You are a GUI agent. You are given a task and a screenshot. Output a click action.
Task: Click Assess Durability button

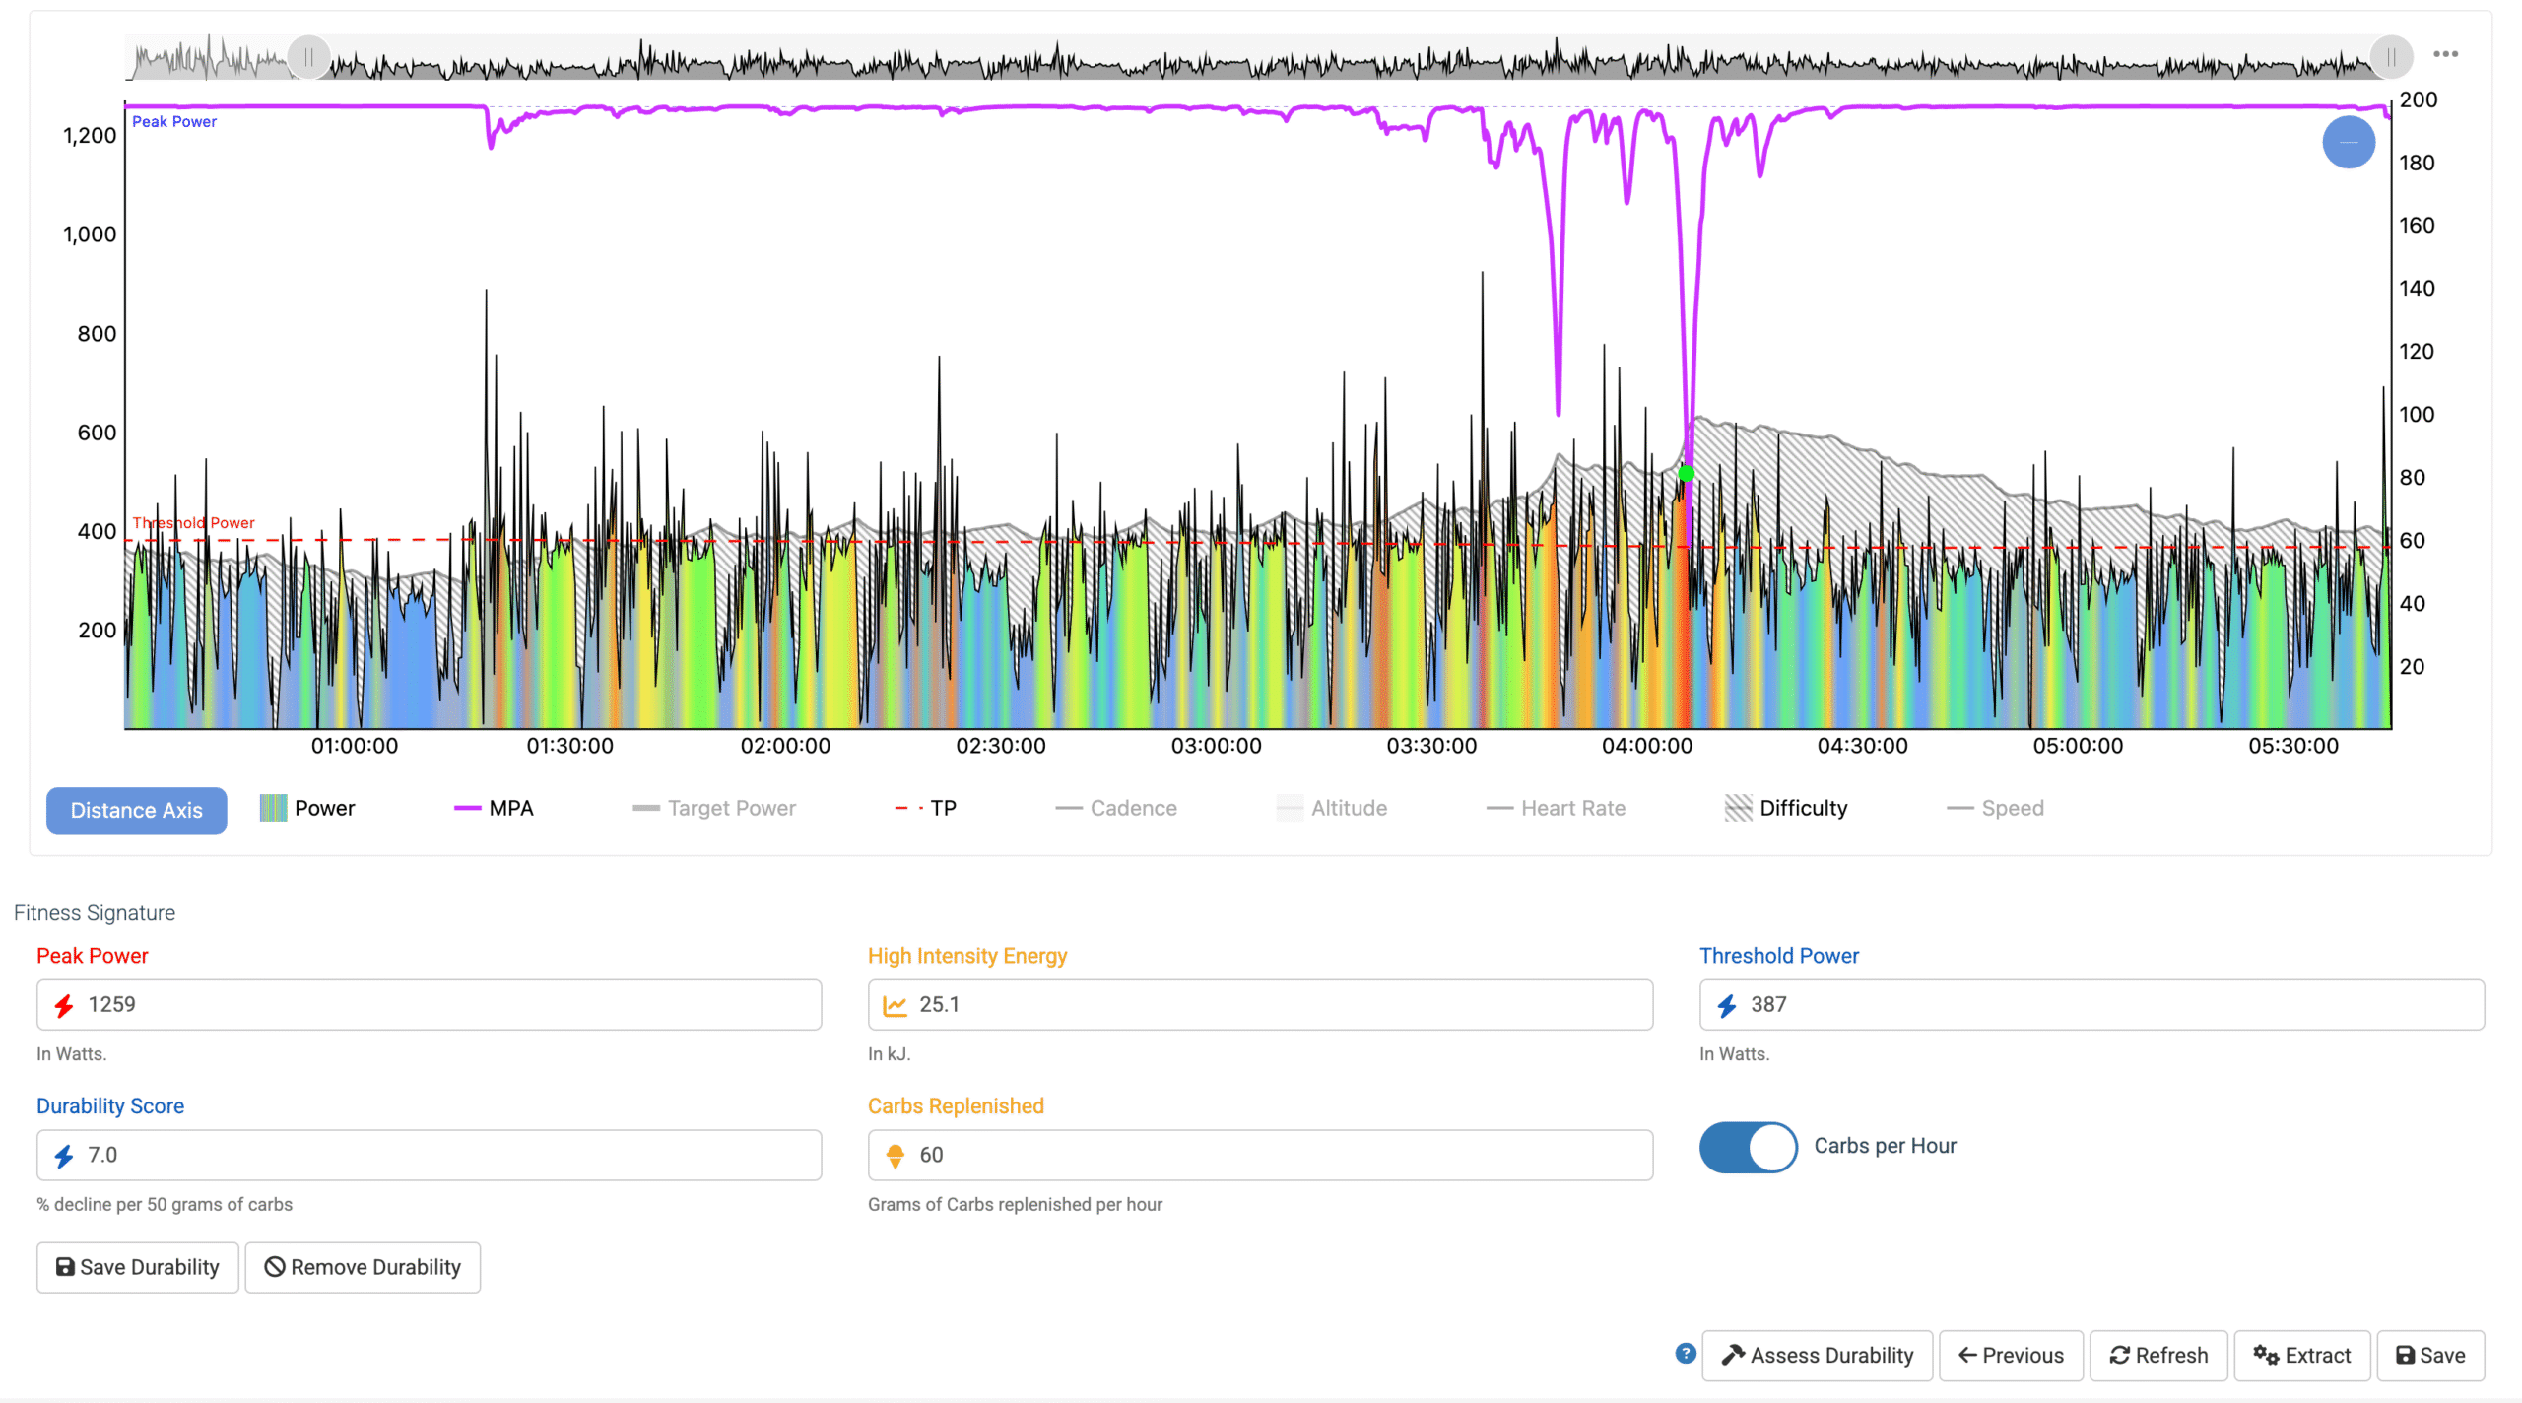(1818, 1355)
